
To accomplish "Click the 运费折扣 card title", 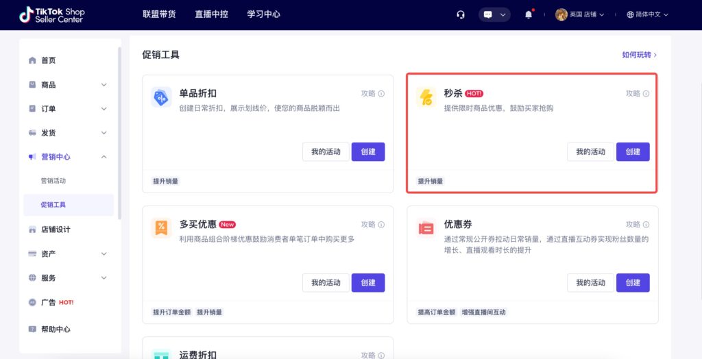I will (198, 355).
